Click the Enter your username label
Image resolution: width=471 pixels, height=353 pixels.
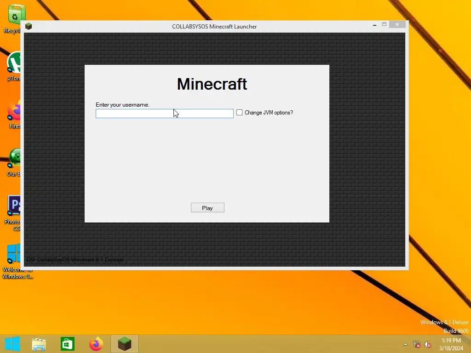pos(122,105)
